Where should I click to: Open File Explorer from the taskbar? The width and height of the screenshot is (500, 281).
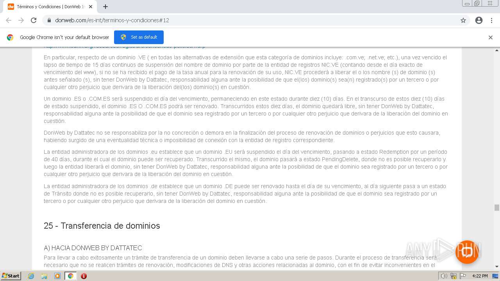coord(44,276)
